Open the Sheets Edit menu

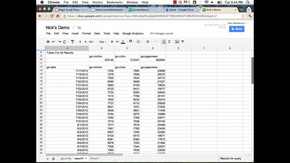click(56, 34)
